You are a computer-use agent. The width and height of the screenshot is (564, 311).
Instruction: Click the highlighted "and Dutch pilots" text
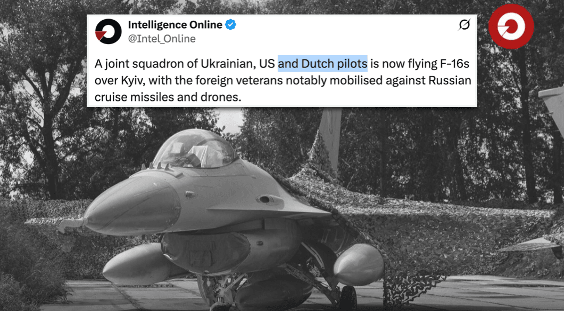[x=322, y=64]
